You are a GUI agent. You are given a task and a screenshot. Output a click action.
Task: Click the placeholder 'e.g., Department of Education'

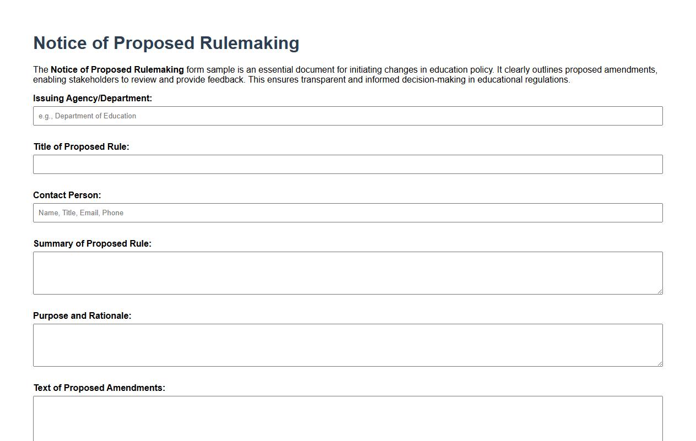tap(87, 116)
